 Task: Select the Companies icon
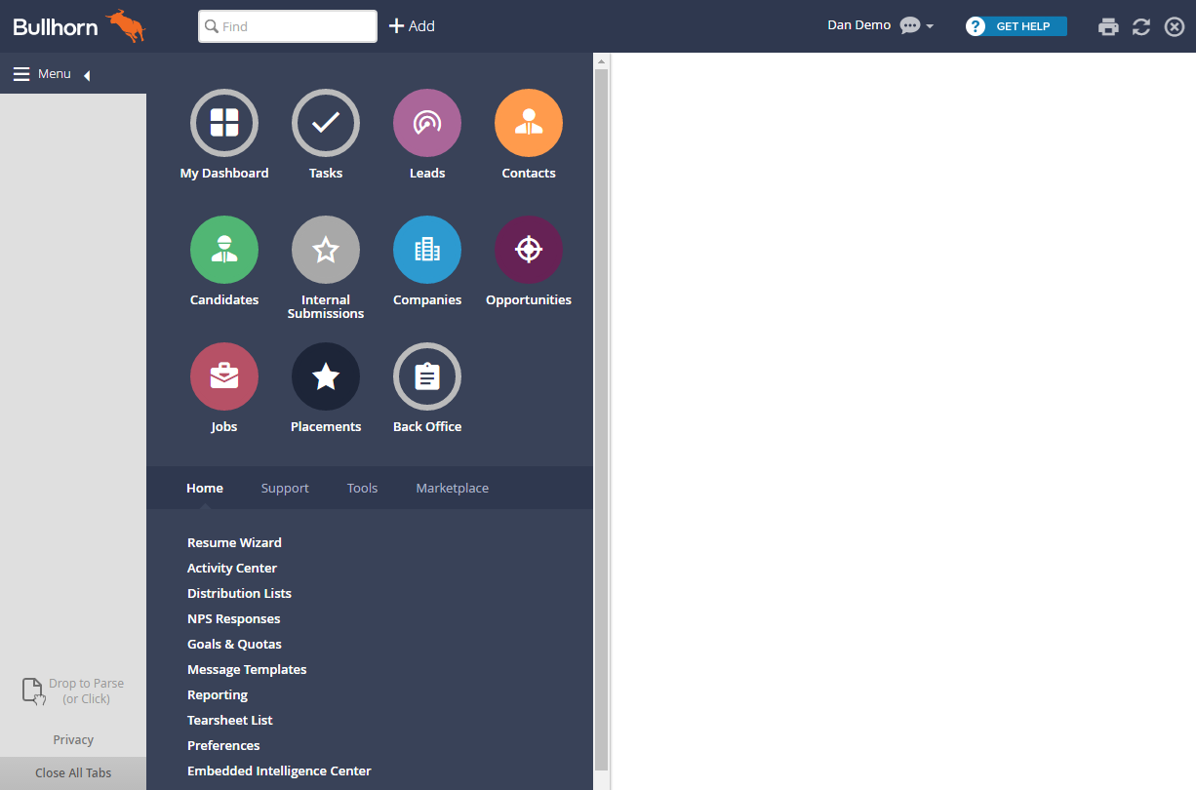(426, 250)
